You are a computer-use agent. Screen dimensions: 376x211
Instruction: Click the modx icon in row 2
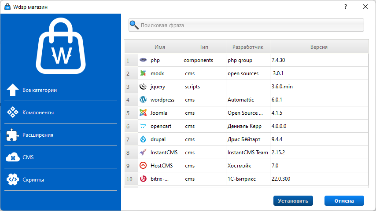[143, 73]
